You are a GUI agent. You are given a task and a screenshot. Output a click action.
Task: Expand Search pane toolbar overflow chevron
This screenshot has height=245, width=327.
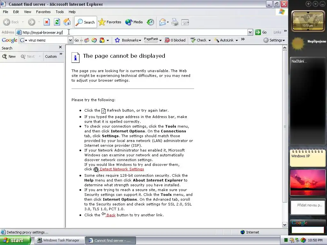61,54
